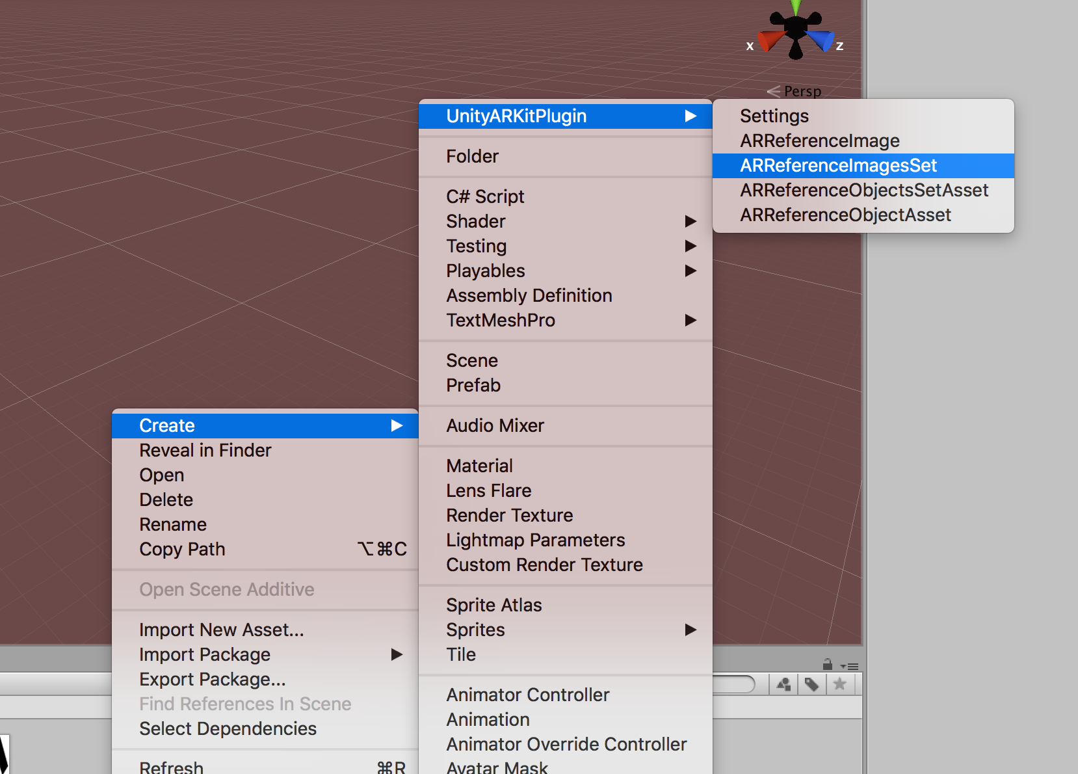Click the Project panel lock icon
The width and height of the screenshot is (1078, 774).
pyautogui.click(x=828, y=664)
